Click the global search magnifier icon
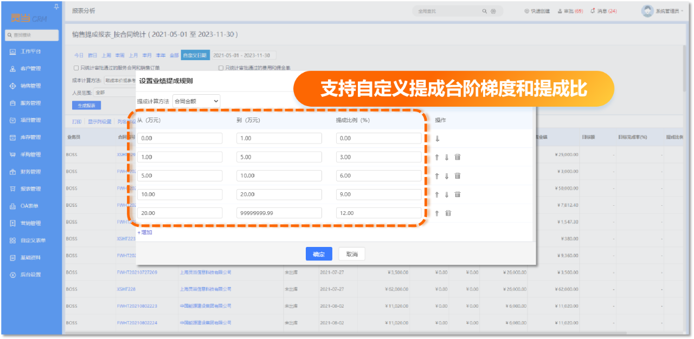This screenshot has height=339, width=694. [x=484, y=11]
